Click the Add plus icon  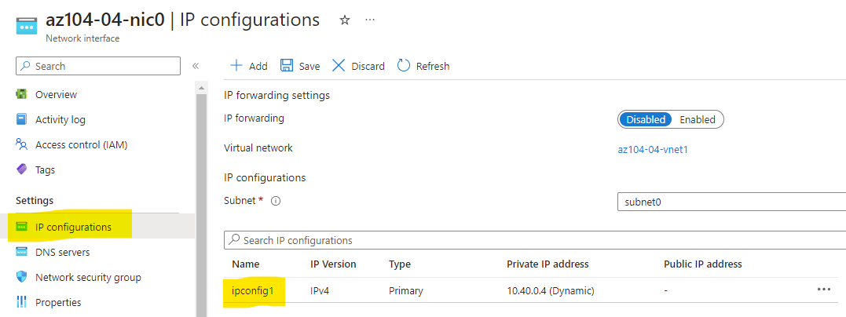(236, 66)
